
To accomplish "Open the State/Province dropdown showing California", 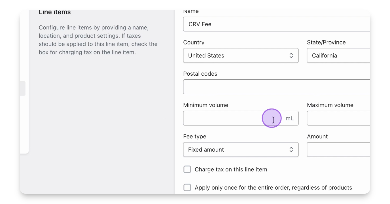I will pos(338,56).
